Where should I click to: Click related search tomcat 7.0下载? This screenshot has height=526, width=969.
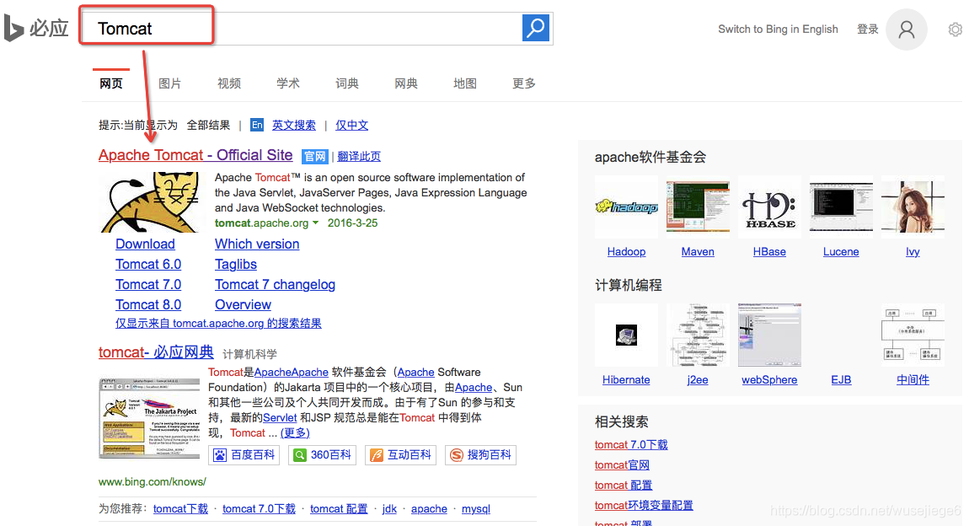631,445
